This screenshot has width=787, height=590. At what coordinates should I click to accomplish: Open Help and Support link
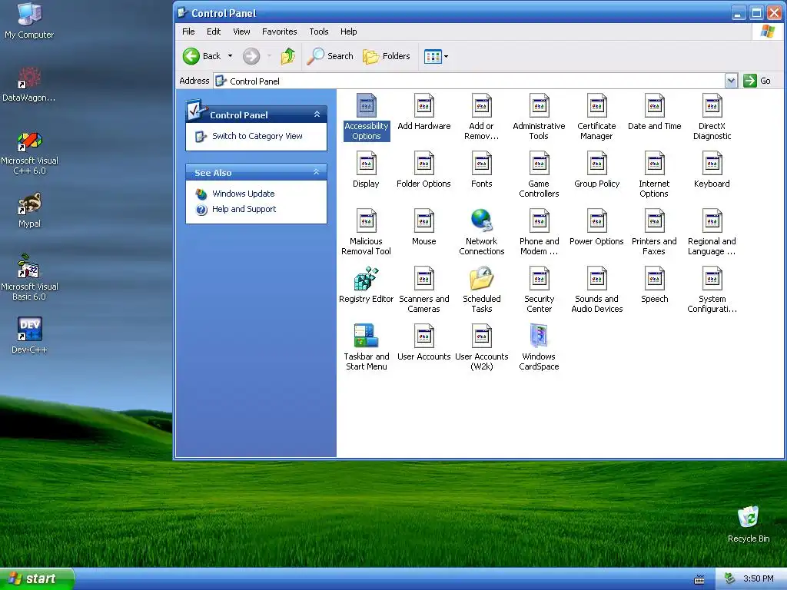pyautogui.click(x=244, y=209)
